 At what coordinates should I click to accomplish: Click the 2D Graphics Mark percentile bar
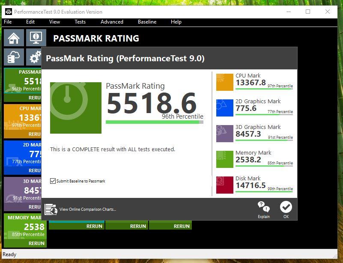coord(264,114)
